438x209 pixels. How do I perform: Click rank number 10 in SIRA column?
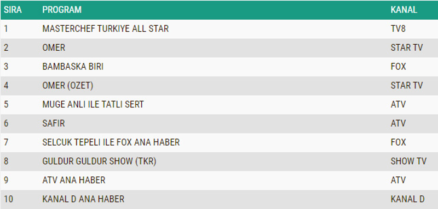point(8,199)
